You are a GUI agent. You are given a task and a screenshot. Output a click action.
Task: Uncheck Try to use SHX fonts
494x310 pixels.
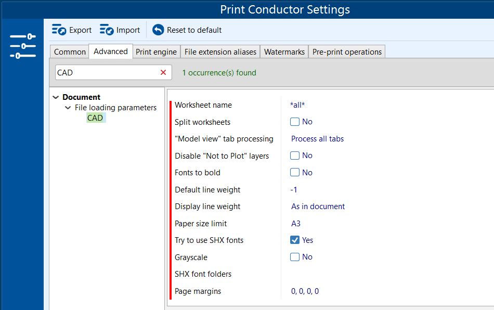click(x=295, y=240)
